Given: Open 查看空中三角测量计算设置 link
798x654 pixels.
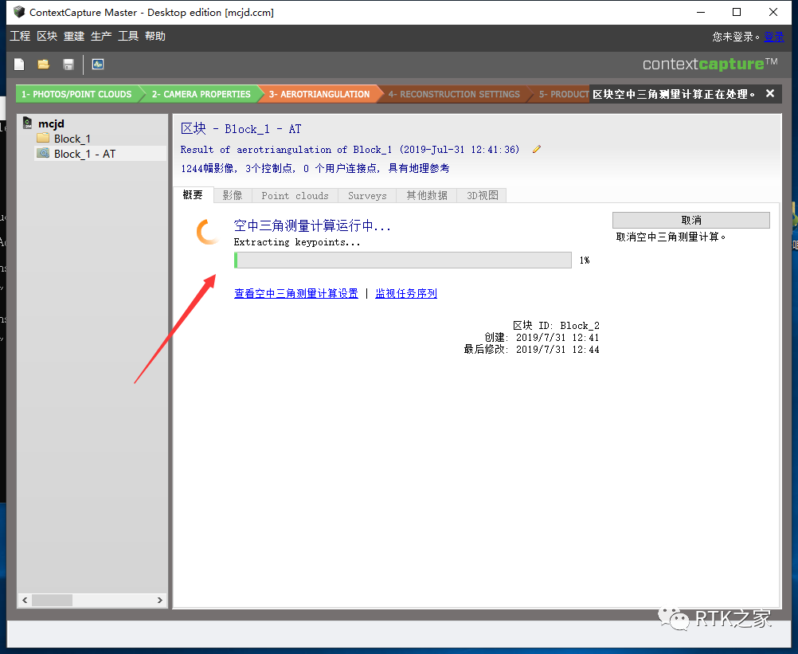Looking at the screenshot, I should point(296,293).
